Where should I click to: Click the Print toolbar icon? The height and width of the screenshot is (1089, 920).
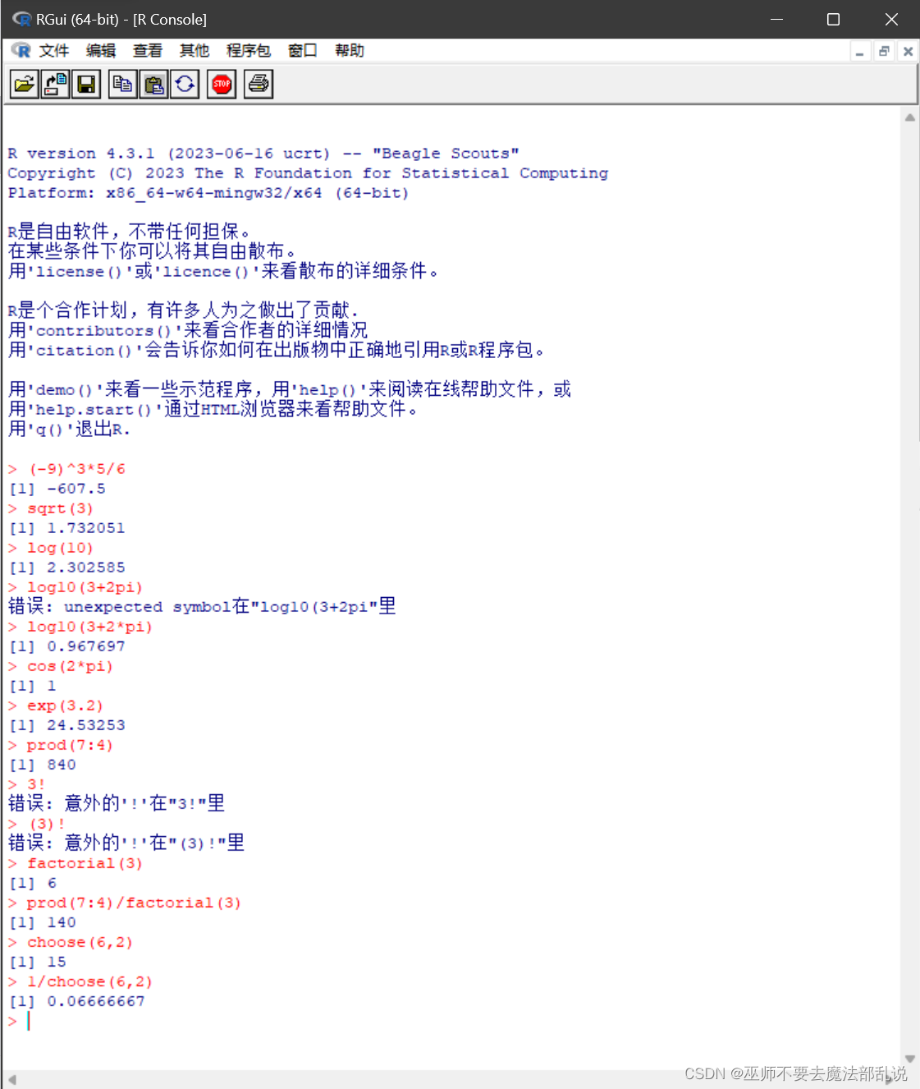tap(259, 84)
